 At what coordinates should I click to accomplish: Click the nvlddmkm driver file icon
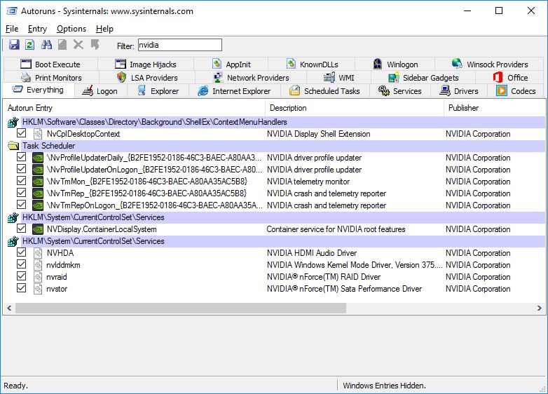pos(38,265)
